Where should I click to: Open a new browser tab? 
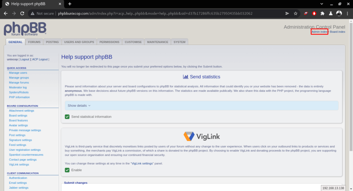(x=70, y=4)
